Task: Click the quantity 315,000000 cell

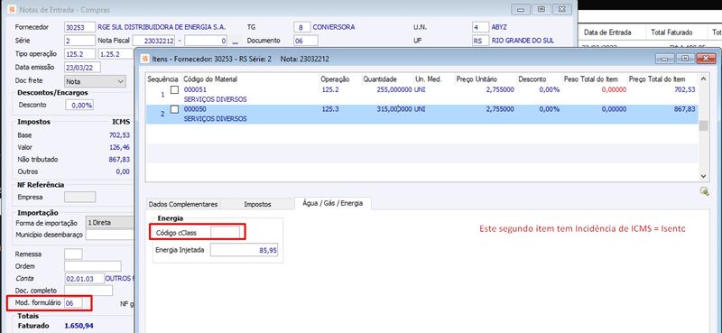Action: pos(394,109)
